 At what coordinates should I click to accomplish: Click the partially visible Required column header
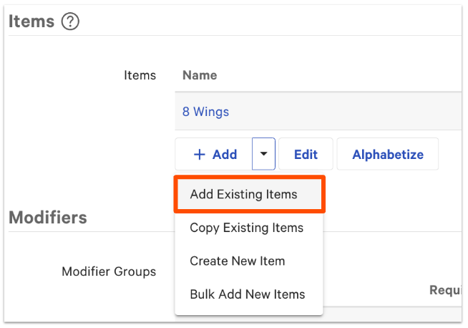pos(444,290)
